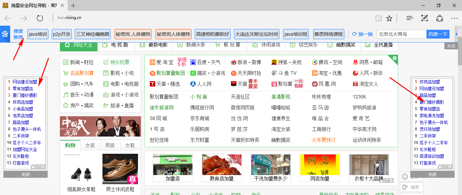
Task: Open 爱淘宝 link with Taobao icon
Action: [x=162, y=62]
